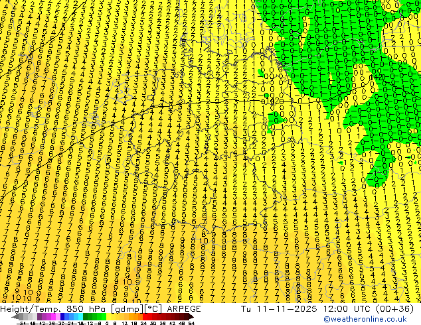Pick the bright green legend swatch
The image size is (421, 325).
click(x=104, y=317)
